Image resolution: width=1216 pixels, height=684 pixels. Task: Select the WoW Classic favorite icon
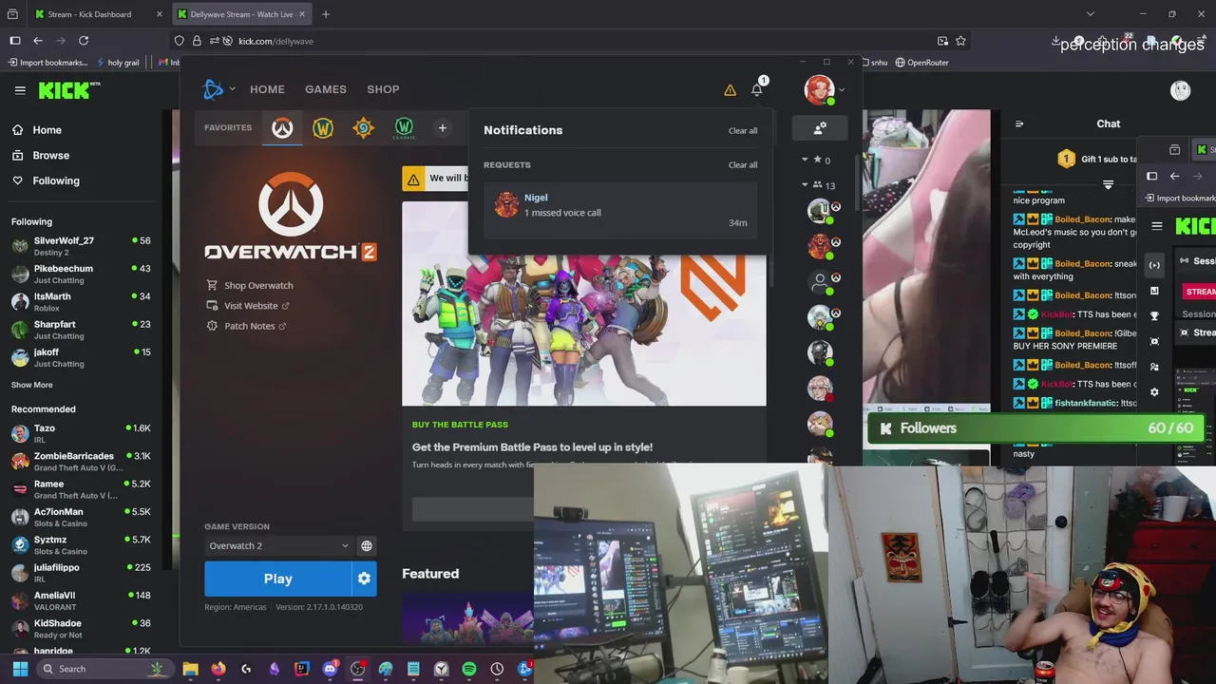pos(404,128)
